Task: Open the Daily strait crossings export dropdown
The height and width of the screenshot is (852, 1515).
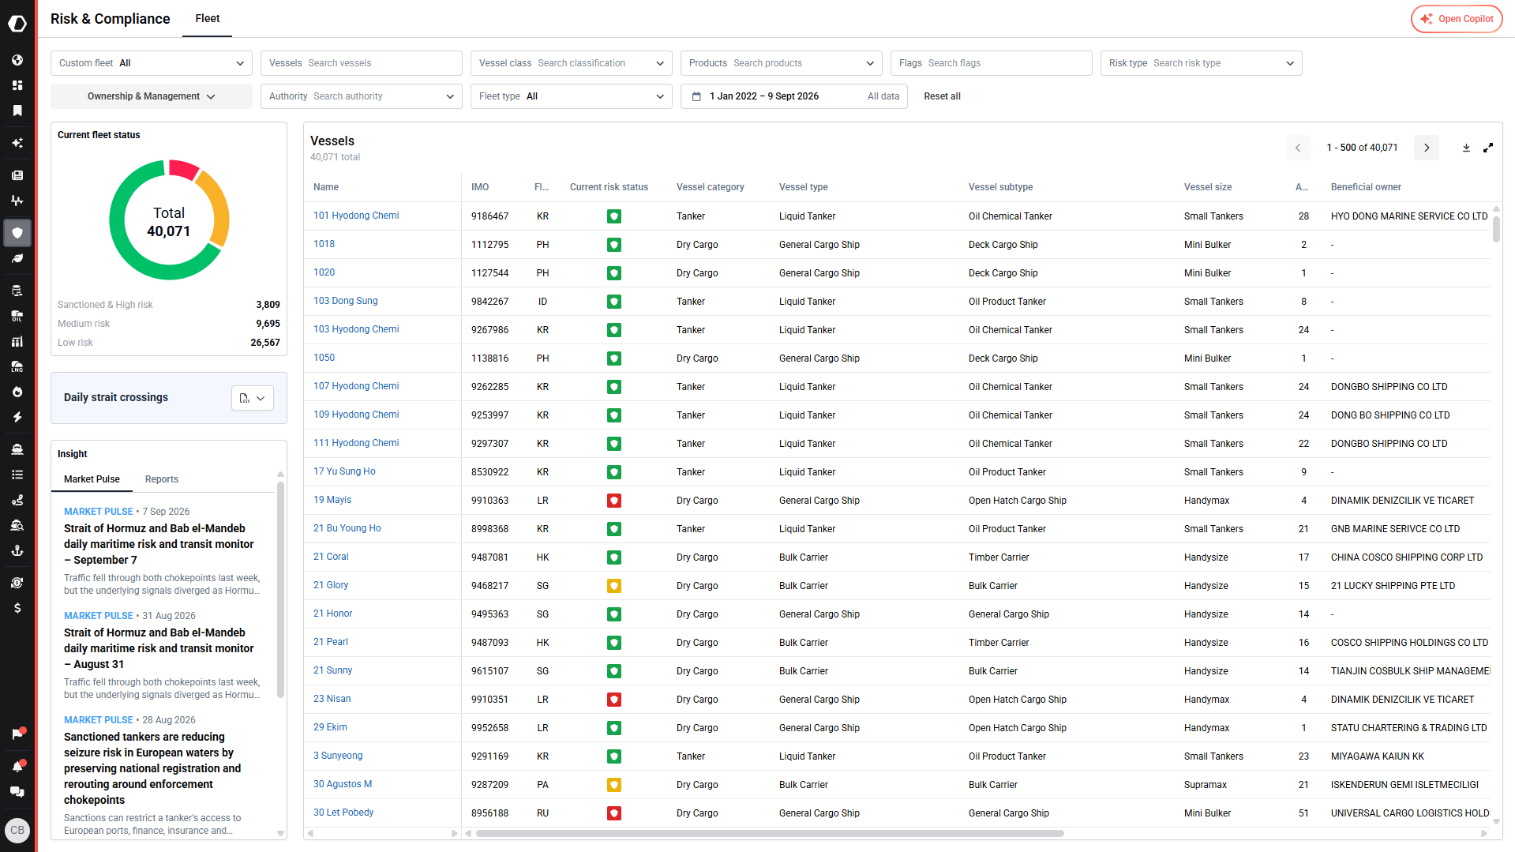Action: [x=253, y=398]
